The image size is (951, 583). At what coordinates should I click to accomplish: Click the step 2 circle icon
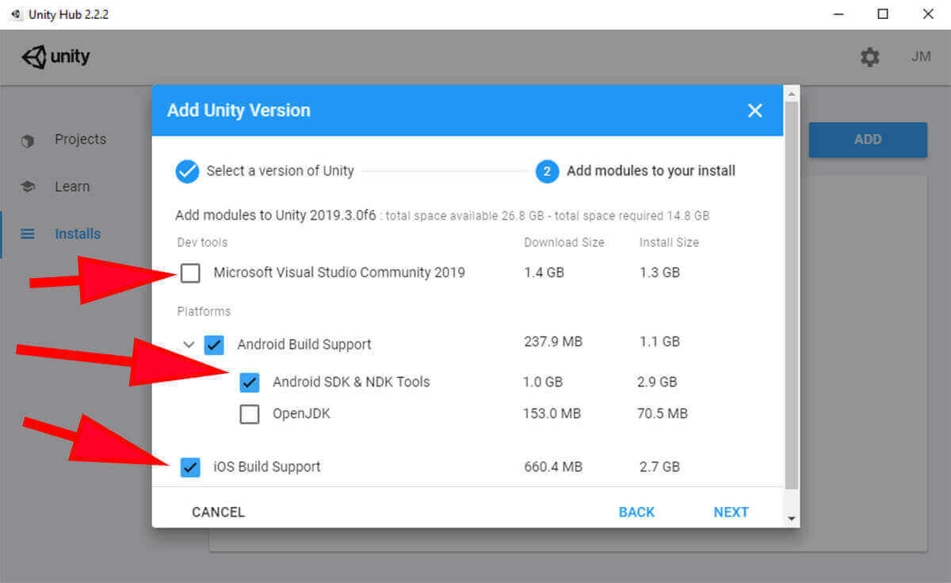[x=548, y=171]
